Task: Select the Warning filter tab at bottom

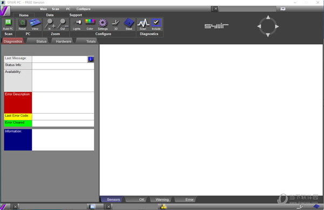Action: [x=162, y=199]
